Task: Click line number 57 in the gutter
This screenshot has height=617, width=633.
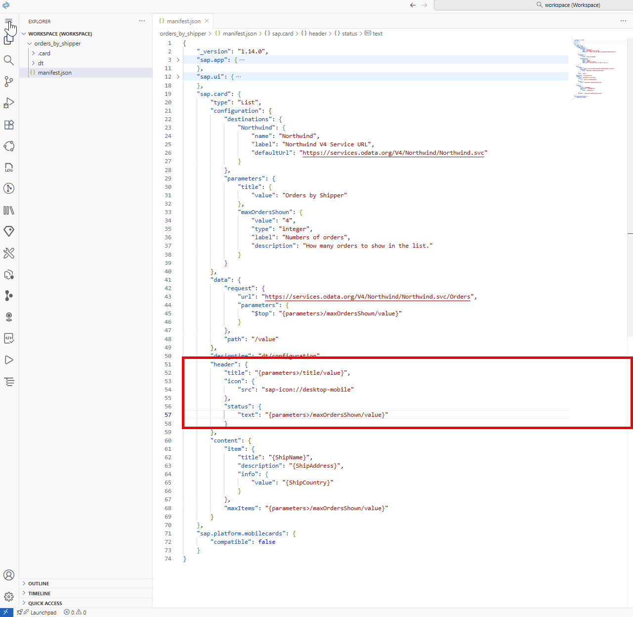Action: [168, 415]
